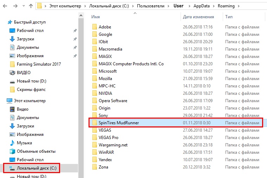Sort by Дата изменения column header

198,17
